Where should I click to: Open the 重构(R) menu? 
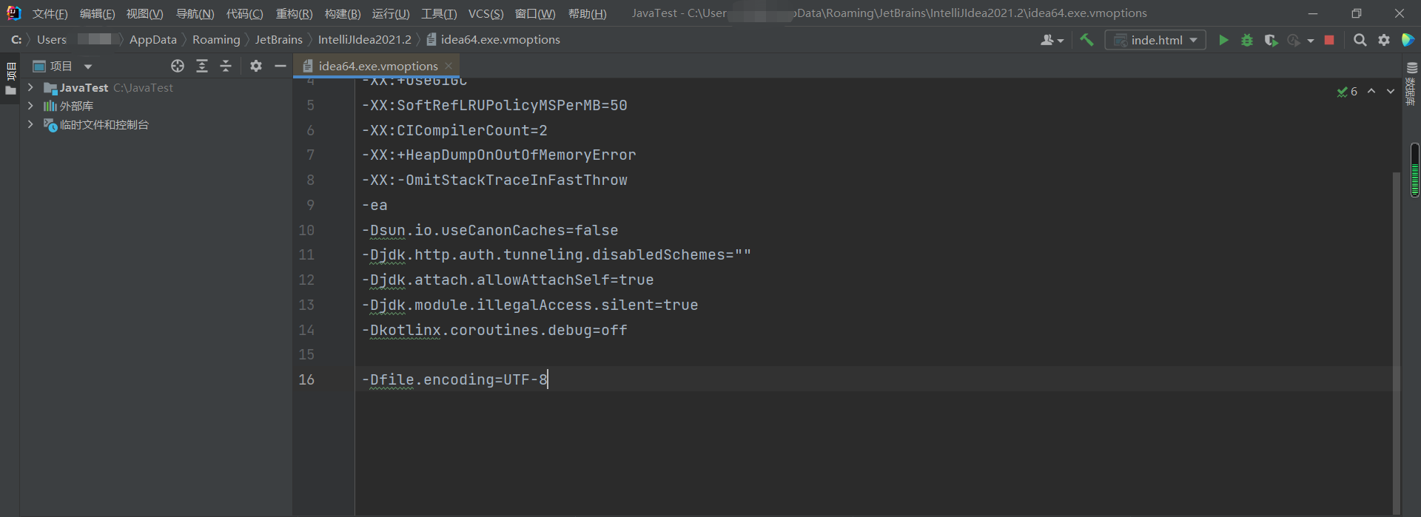[294, 14]
